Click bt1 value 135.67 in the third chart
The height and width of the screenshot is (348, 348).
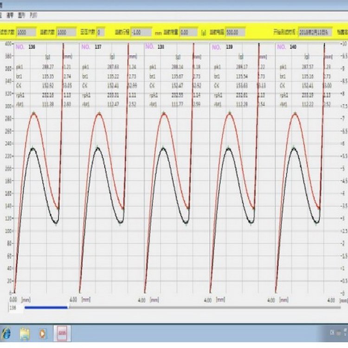click(178, 77)
